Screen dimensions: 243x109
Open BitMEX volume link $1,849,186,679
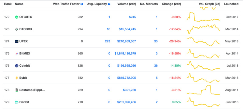pos(125,54)
